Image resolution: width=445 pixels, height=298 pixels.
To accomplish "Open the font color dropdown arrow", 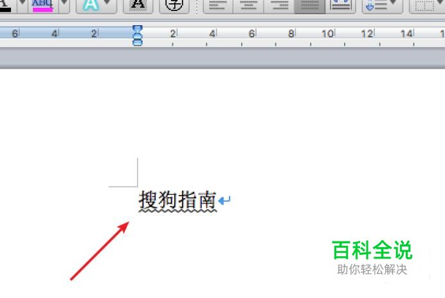I will (x=22, y=6).
